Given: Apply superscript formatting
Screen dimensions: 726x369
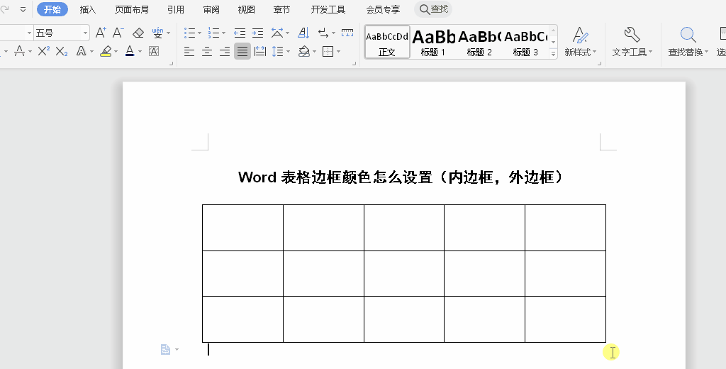Looking at the screenshot, I should (43, 51).
